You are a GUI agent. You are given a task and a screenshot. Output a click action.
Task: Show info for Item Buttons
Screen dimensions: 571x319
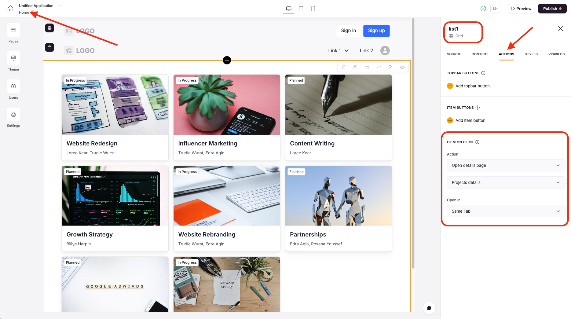(478, 108)
